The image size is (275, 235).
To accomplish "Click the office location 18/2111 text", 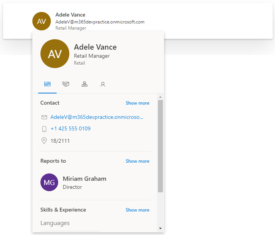I will [60, 141].
